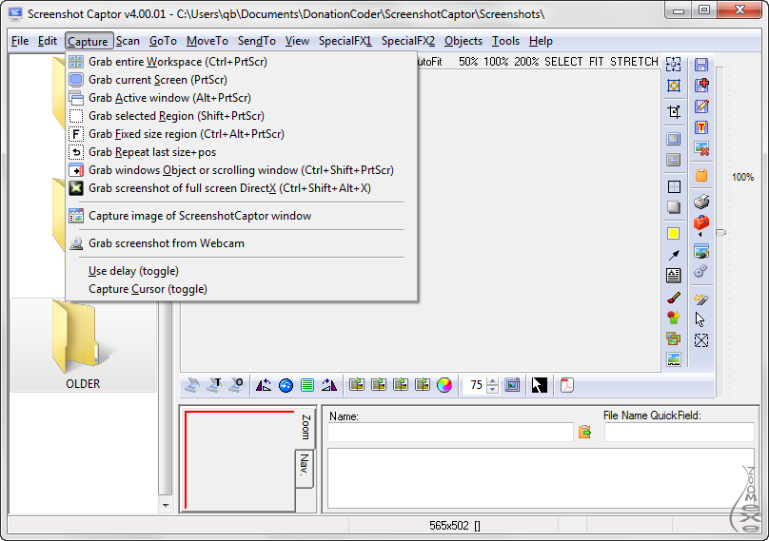This screenshot has width=769, height=541.
Task: Click the save (floppy disk) icon
Action: click(701, 65)
